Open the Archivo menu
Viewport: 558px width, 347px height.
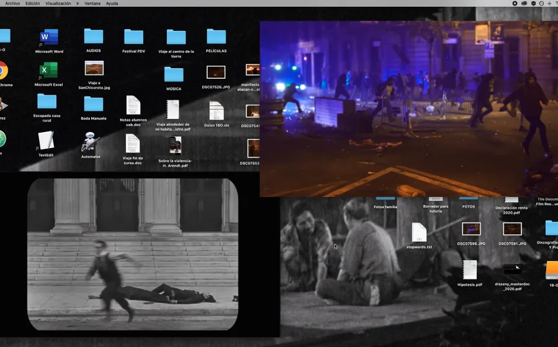tap(12, 3)
